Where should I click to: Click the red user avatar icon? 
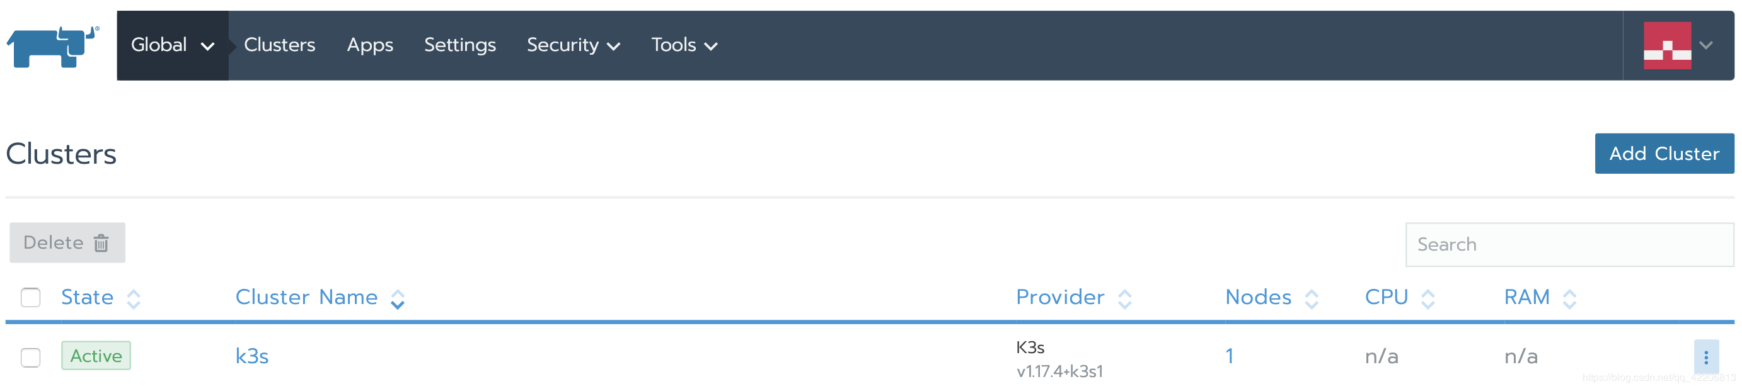[x=1667, y=45]
